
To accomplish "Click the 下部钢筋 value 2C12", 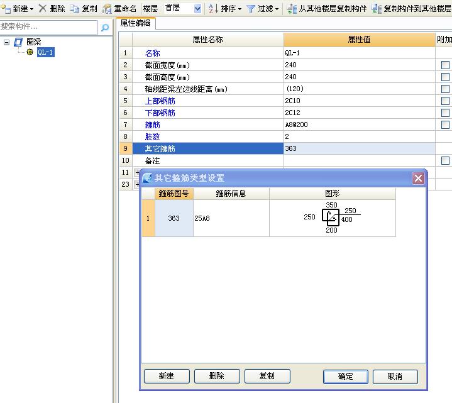I will click(x=359, y=113).
